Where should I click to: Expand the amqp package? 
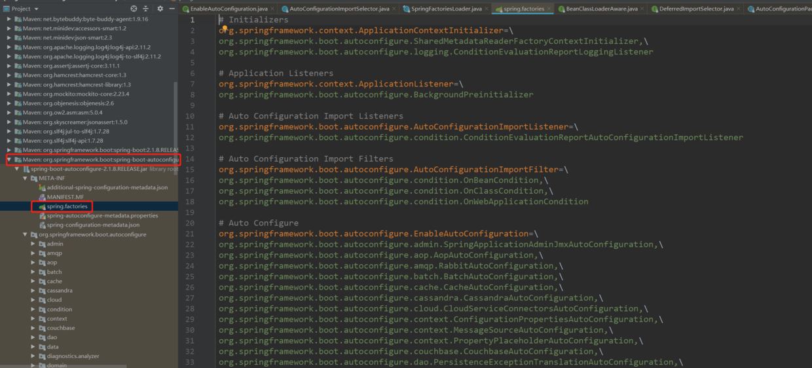33,253
